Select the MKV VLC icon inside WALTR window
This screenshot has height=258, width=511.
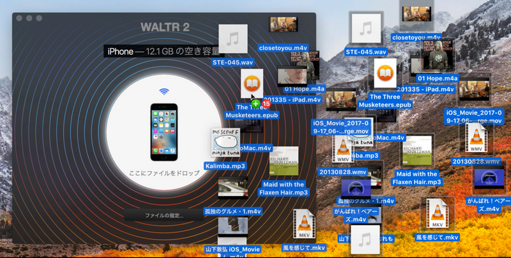tap(304, 224)
